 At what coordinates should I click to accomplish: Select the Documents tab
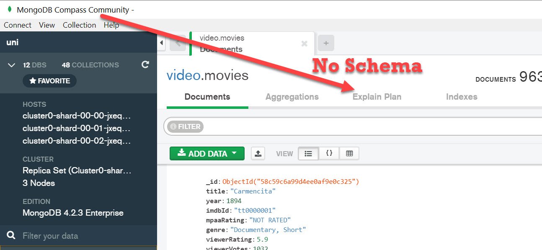pyautogui.click(x=207, y=97)
